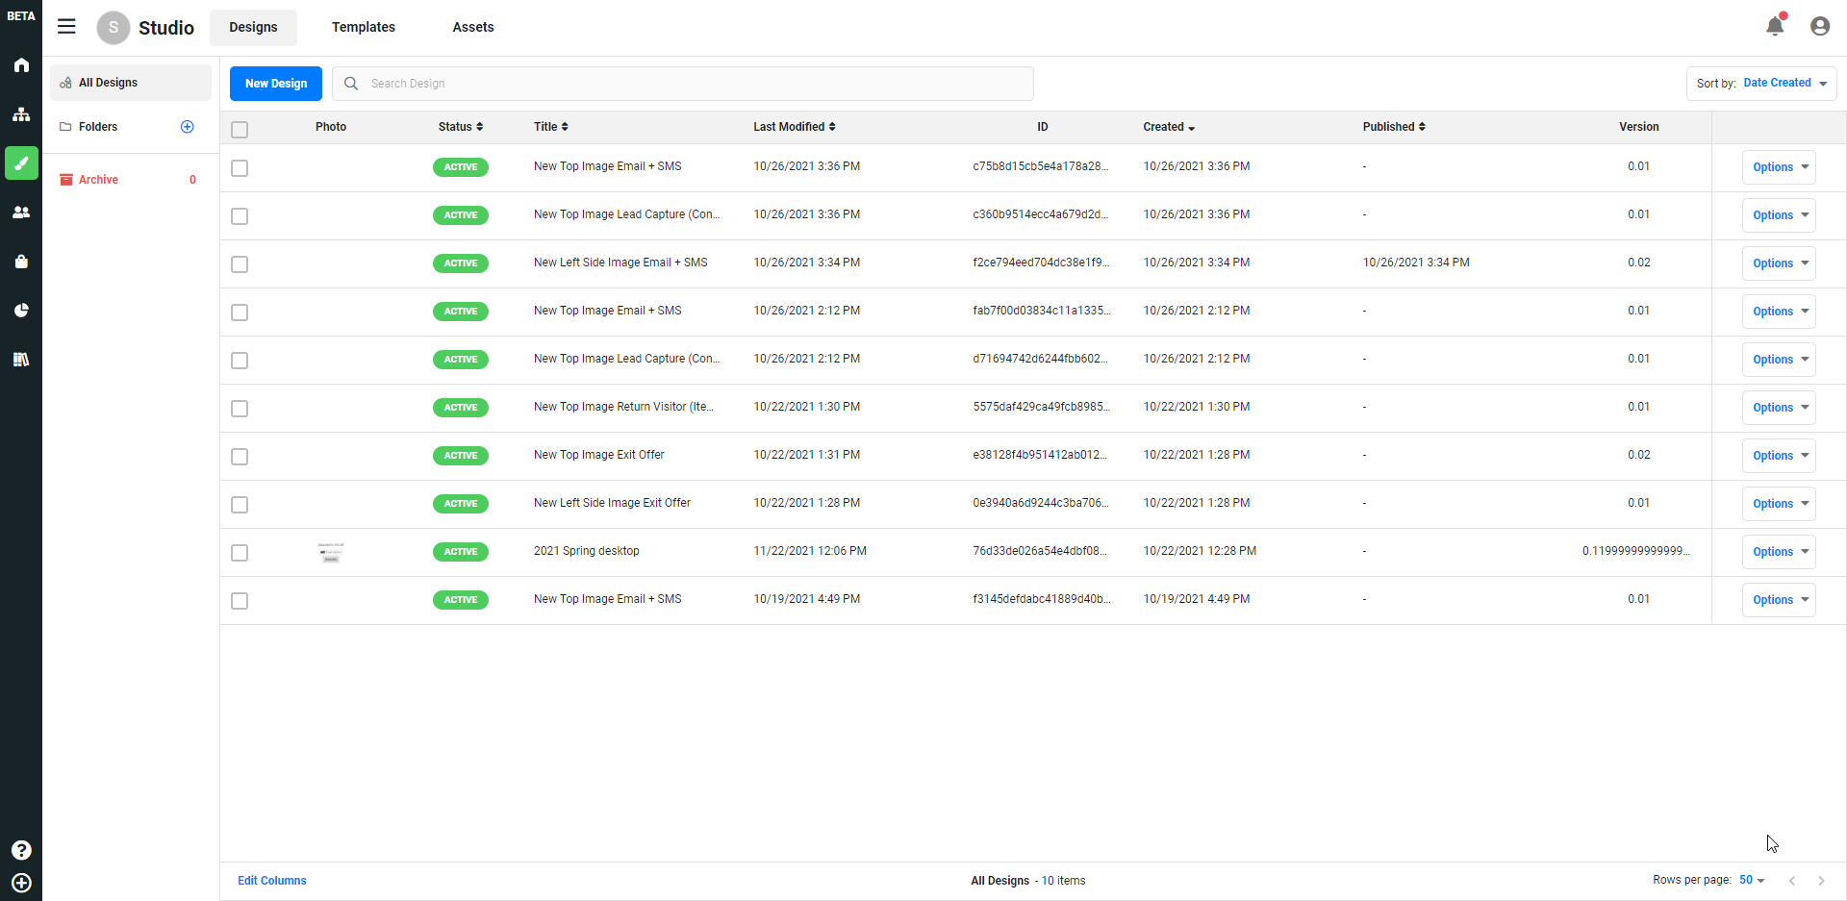Viewport: 1847px width, 901px height.
Task: Click the shopping bag sidebar icon
Action: tap(21, 262)
